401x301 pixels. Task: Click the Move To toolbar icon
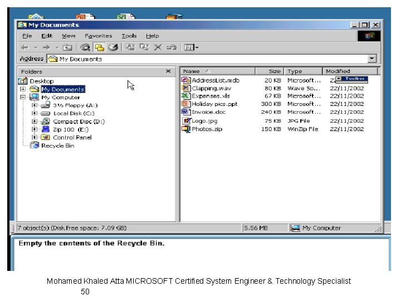(x=131, y=47)
